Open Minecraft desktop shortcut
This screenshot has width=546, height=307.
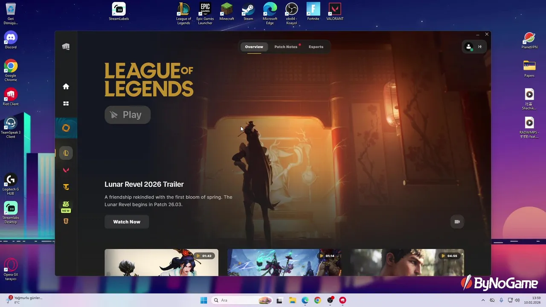tap(227, 12)
